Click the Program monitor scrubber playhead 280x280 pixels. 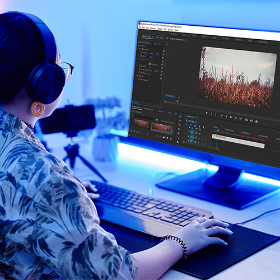pyautogui.click(x=178, y=101)
